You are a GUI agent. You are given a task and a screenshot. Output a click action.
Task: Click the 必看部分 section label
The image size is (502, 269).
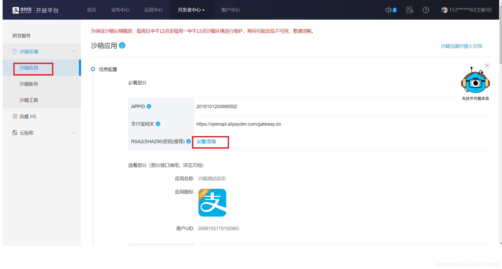[137, 83]
